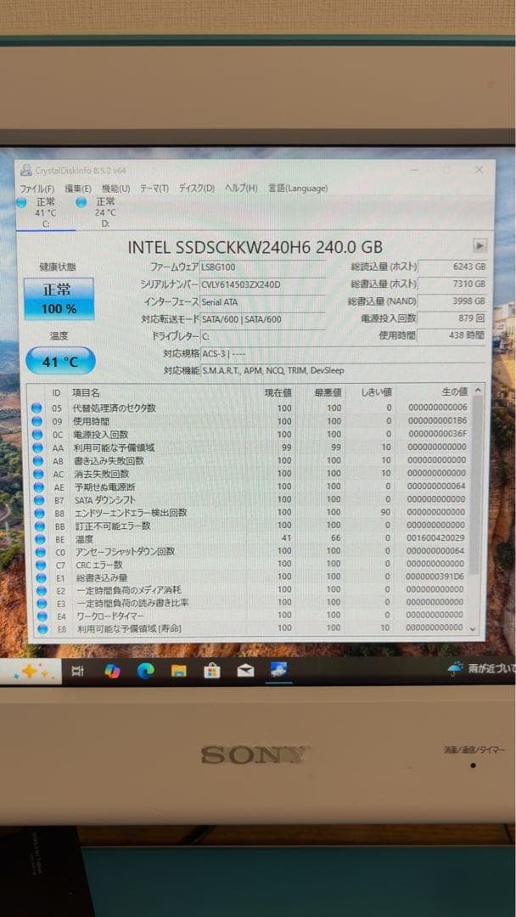
Task: Click the raw value 000000000006 in row 05
Action: [437, 408]
